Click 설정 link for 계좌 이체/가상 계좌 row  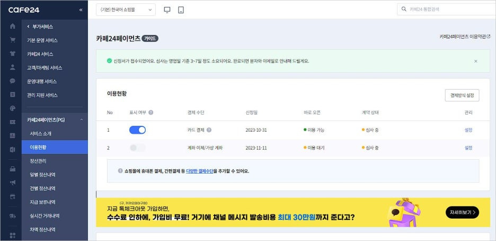[468, 148]
